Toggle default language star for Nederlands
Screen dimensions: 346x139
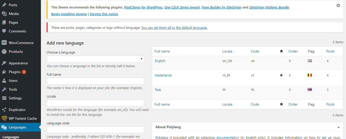281,75
